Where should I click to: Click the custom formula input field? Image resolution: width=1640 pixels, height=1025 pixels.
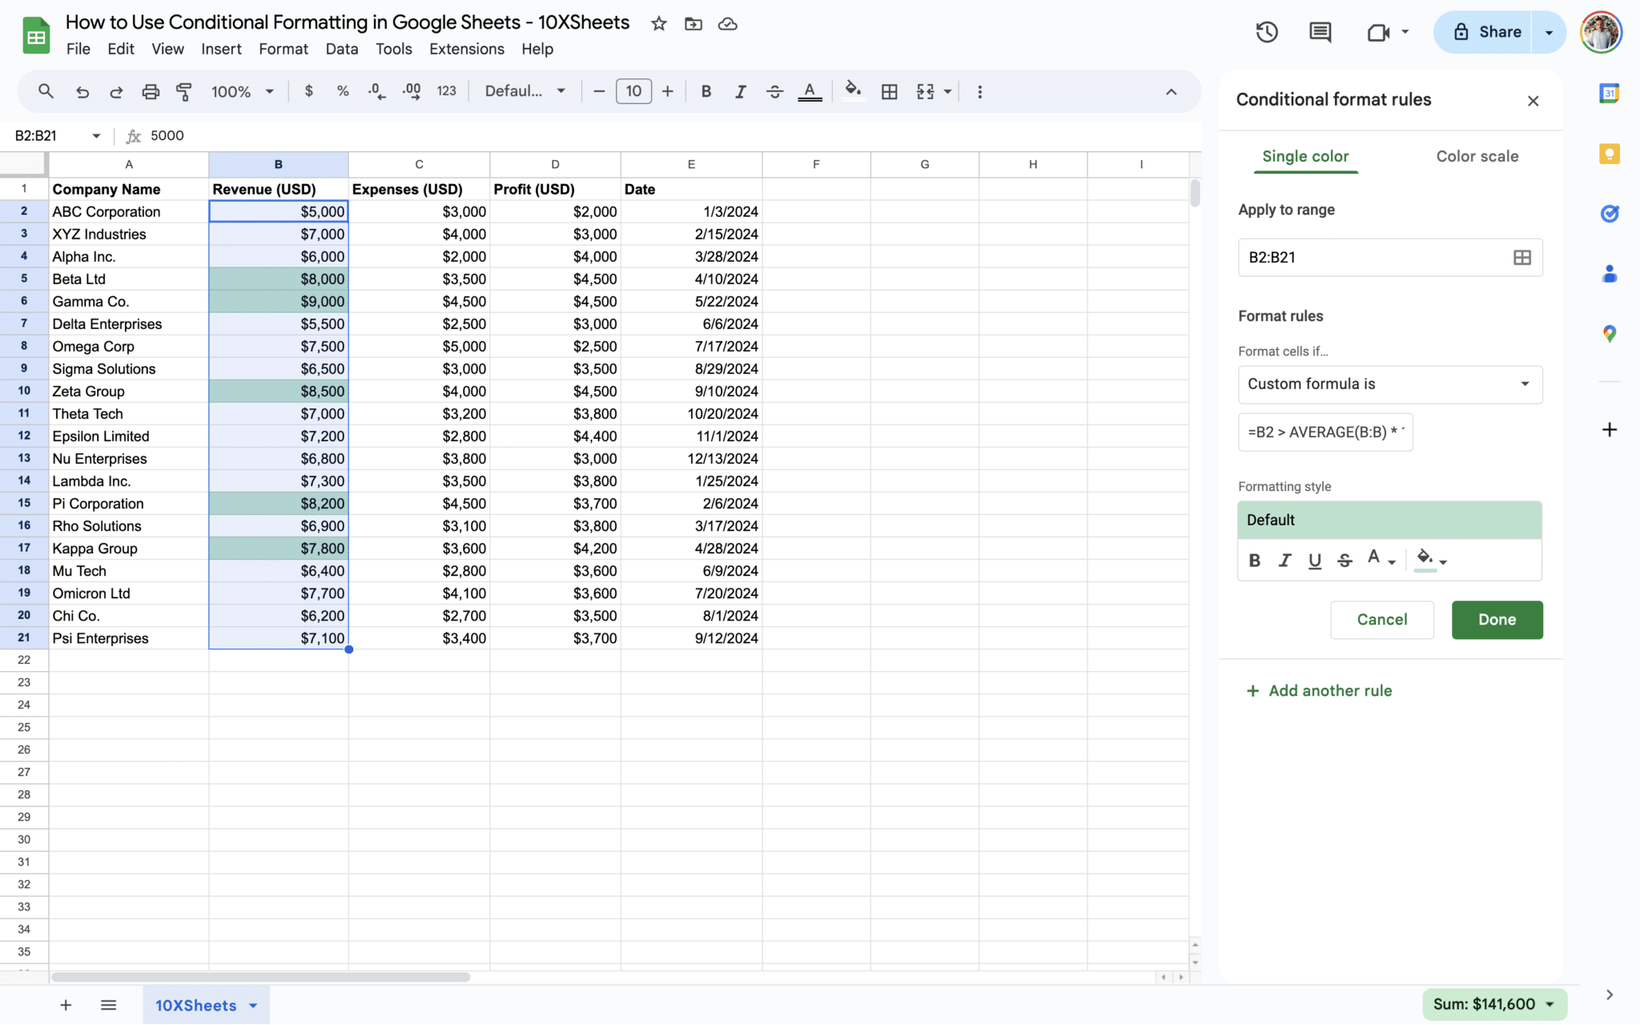(x=1325, y=432)
